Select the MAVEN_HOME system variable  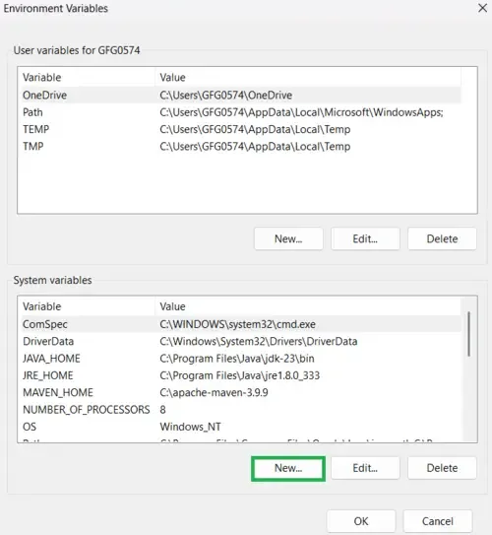pyautogui.click(x=241, y=393)
